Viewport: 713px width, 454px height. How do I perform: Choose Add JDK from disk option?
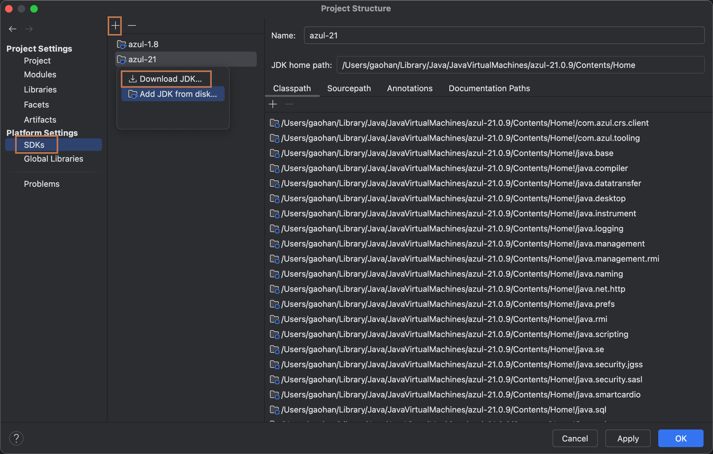click(178, 94)
